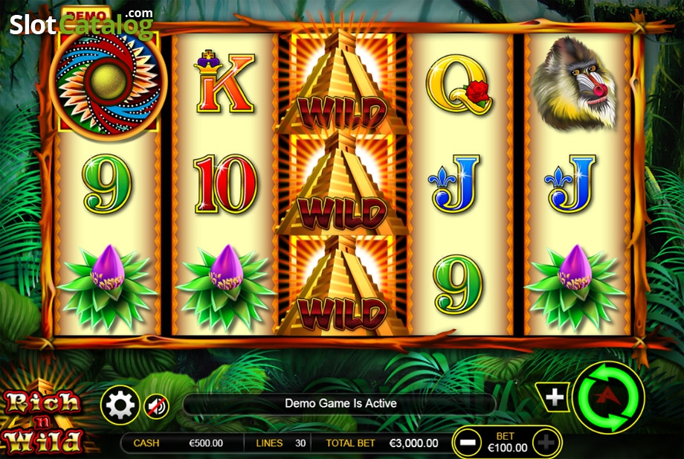This screenshot has height=459, width=684.
Task: Spin the reels with the green button
Action: [608, 397]
